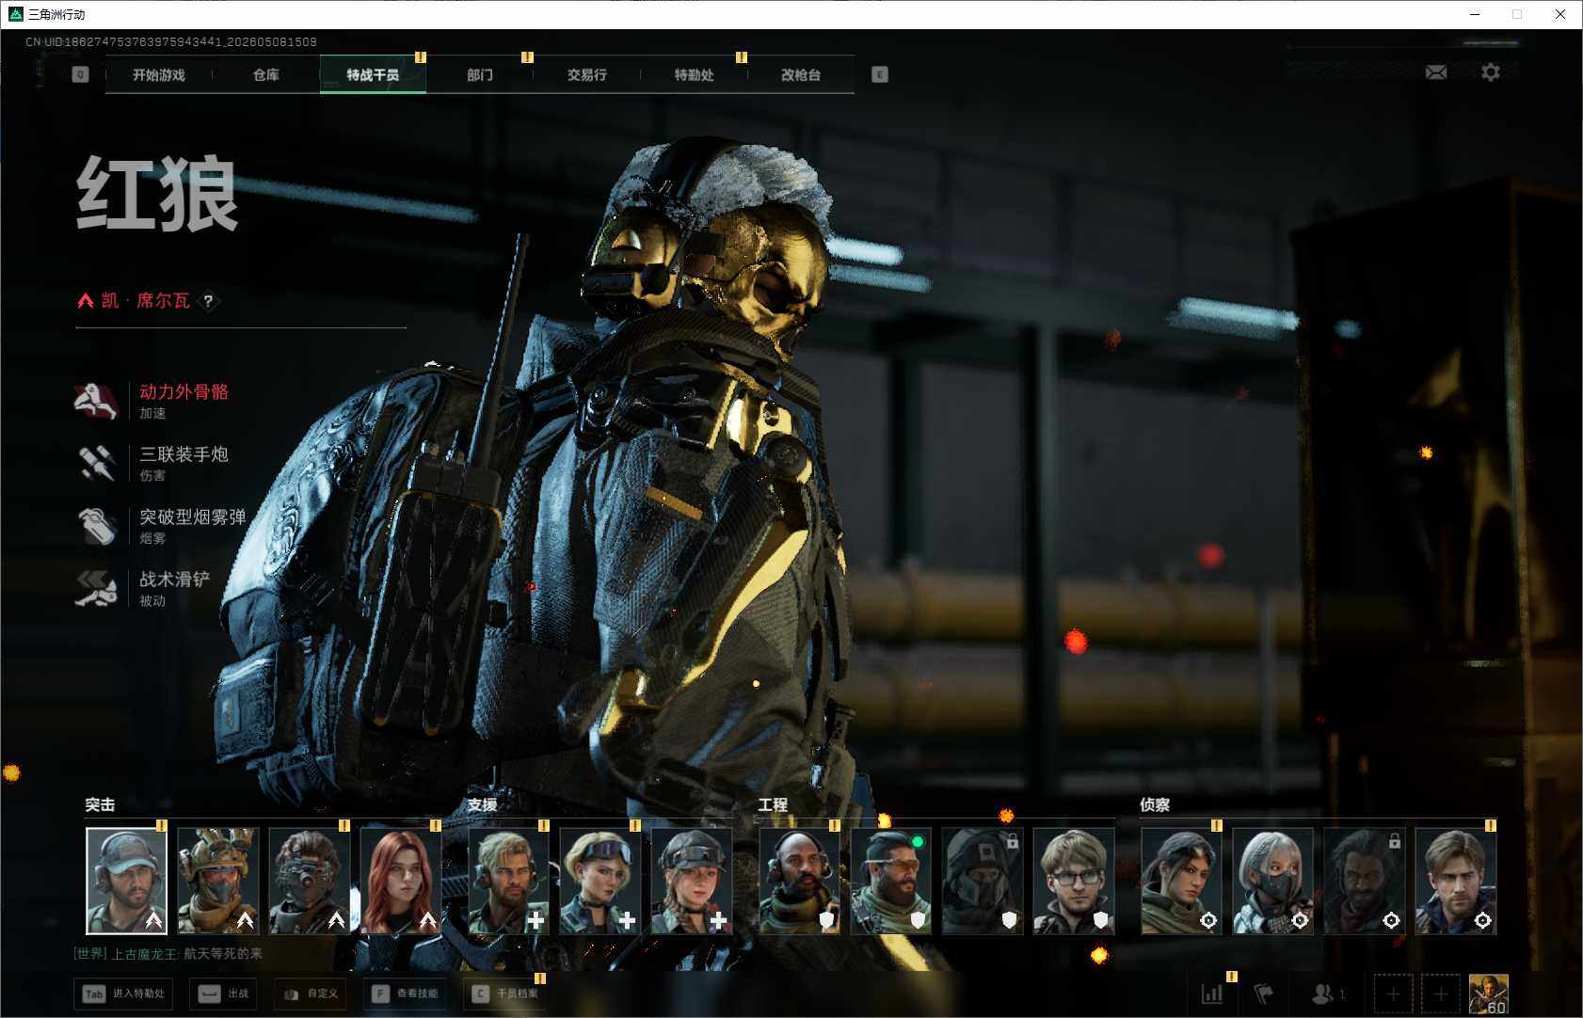Screen dimensions: 1583x1018
Task: Select the dark-haired woman 侦察 operator
Action: click(1181, 881)
